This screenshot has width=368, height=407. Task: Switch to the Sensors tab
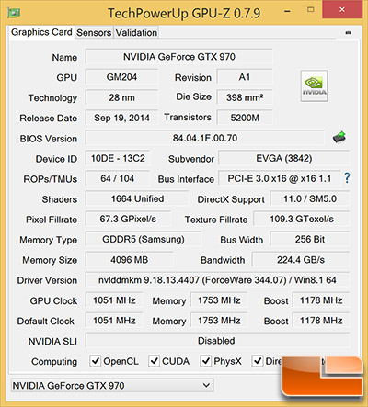click(x=94, y=32)
